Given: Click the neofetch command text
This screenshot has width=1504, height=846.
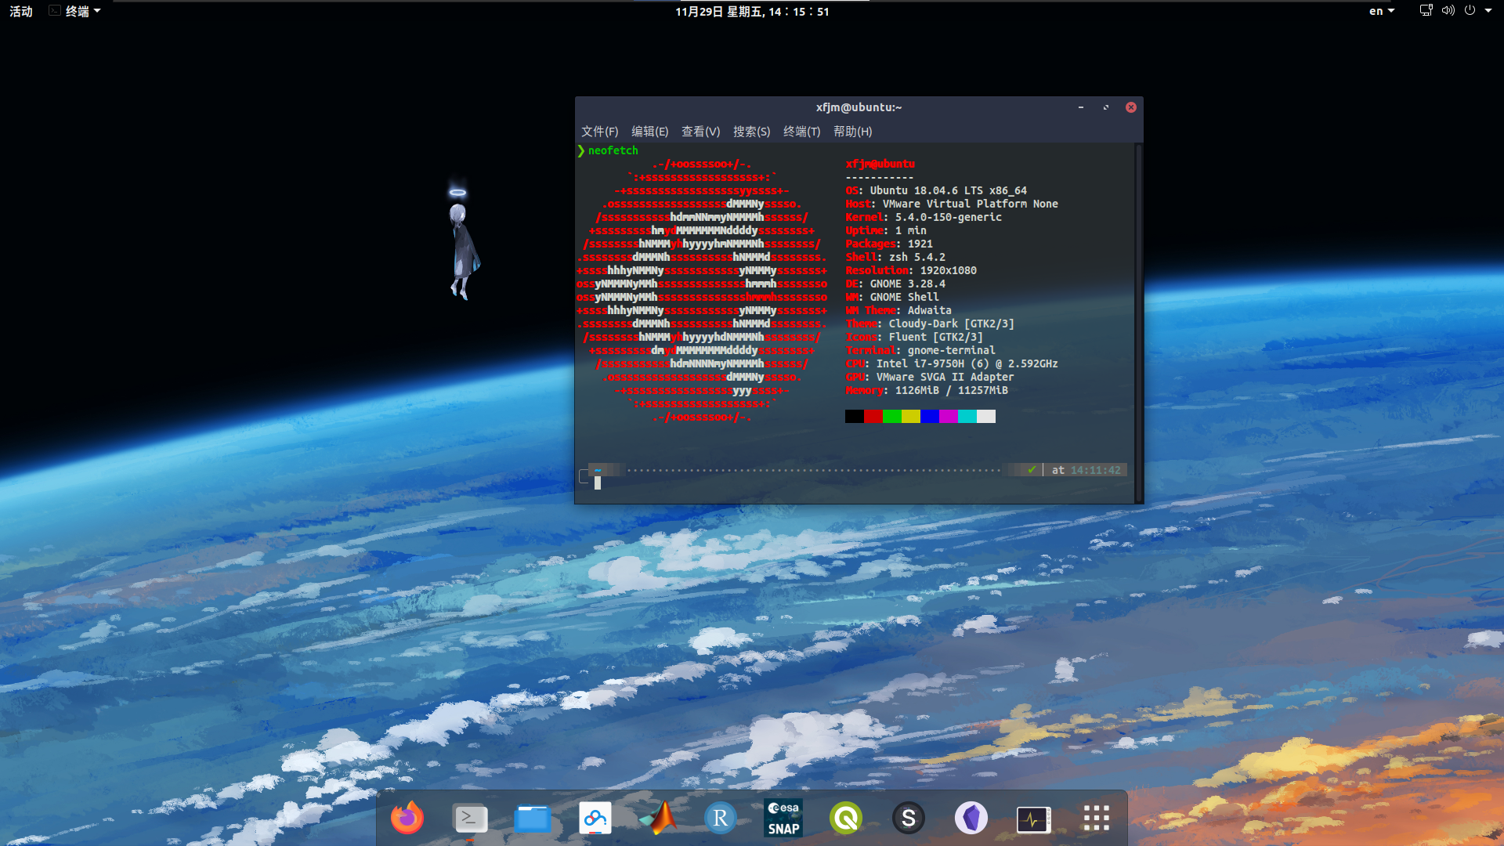Looking at the screenshot, I should click(x=613, y=150).
